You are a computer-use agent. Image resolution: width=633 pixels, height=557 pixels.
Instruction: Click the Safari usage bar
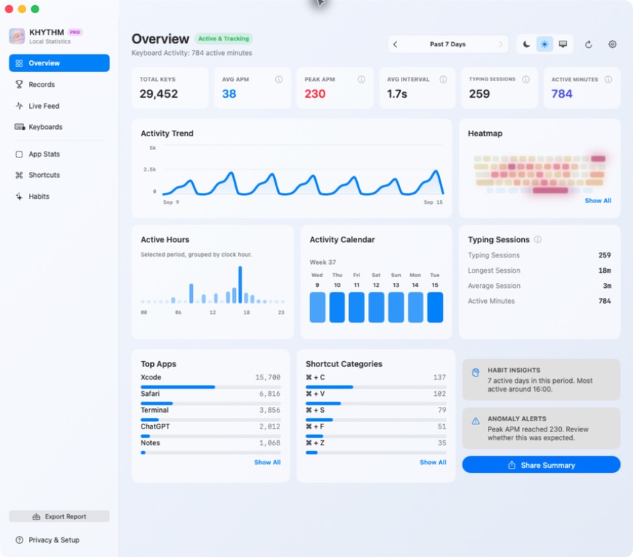[x=211, y=403]
